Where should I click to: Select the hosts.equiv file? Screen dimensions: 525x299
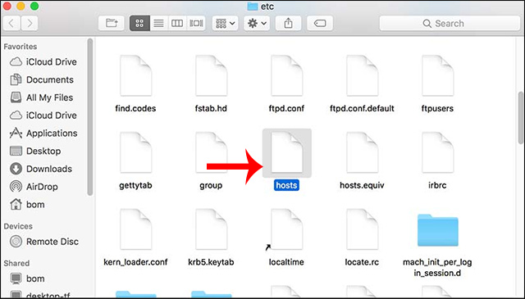pos(362,161)
